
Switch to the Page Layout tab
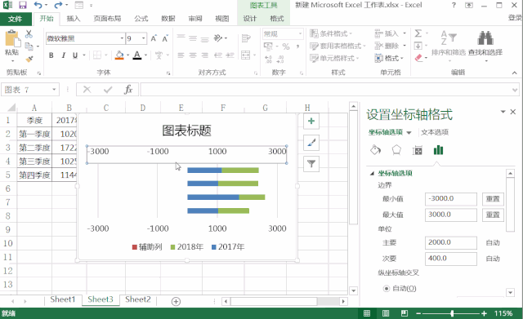click(107, 19)
